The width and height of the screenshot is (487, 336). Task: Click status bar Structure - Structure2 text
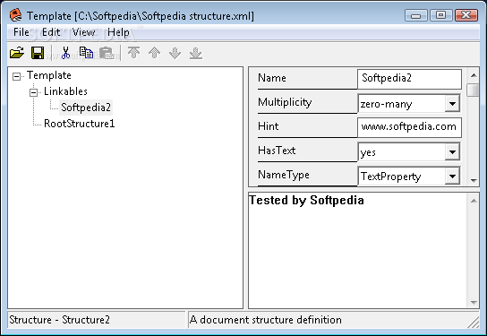click(x=60, y=320)
